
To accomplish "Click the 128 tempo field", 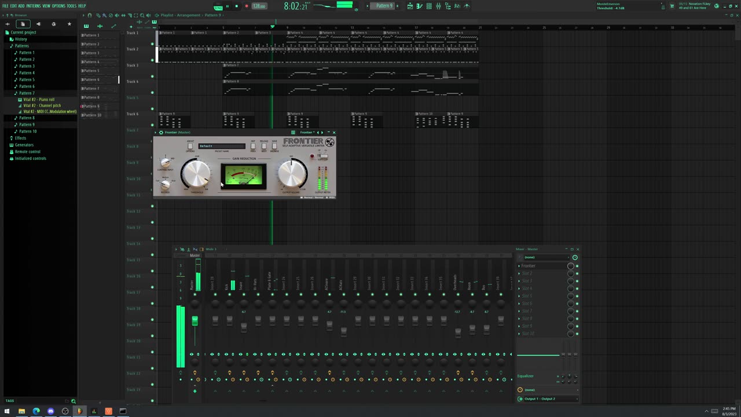I will click(259, 6).
